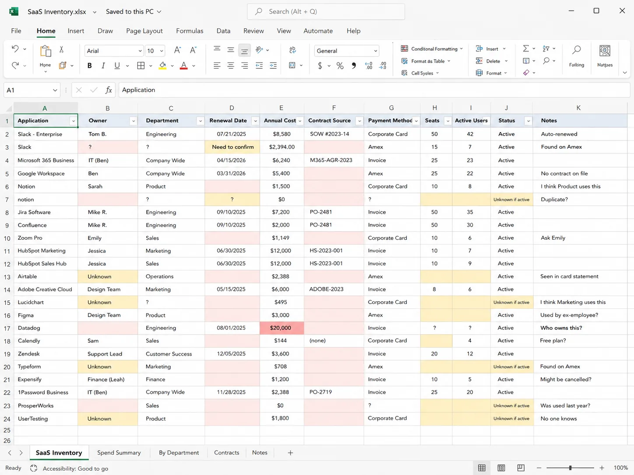This screenshot has height=475, width=634.
Task: Toggle Underline formatting
Action: coord(117,66)
